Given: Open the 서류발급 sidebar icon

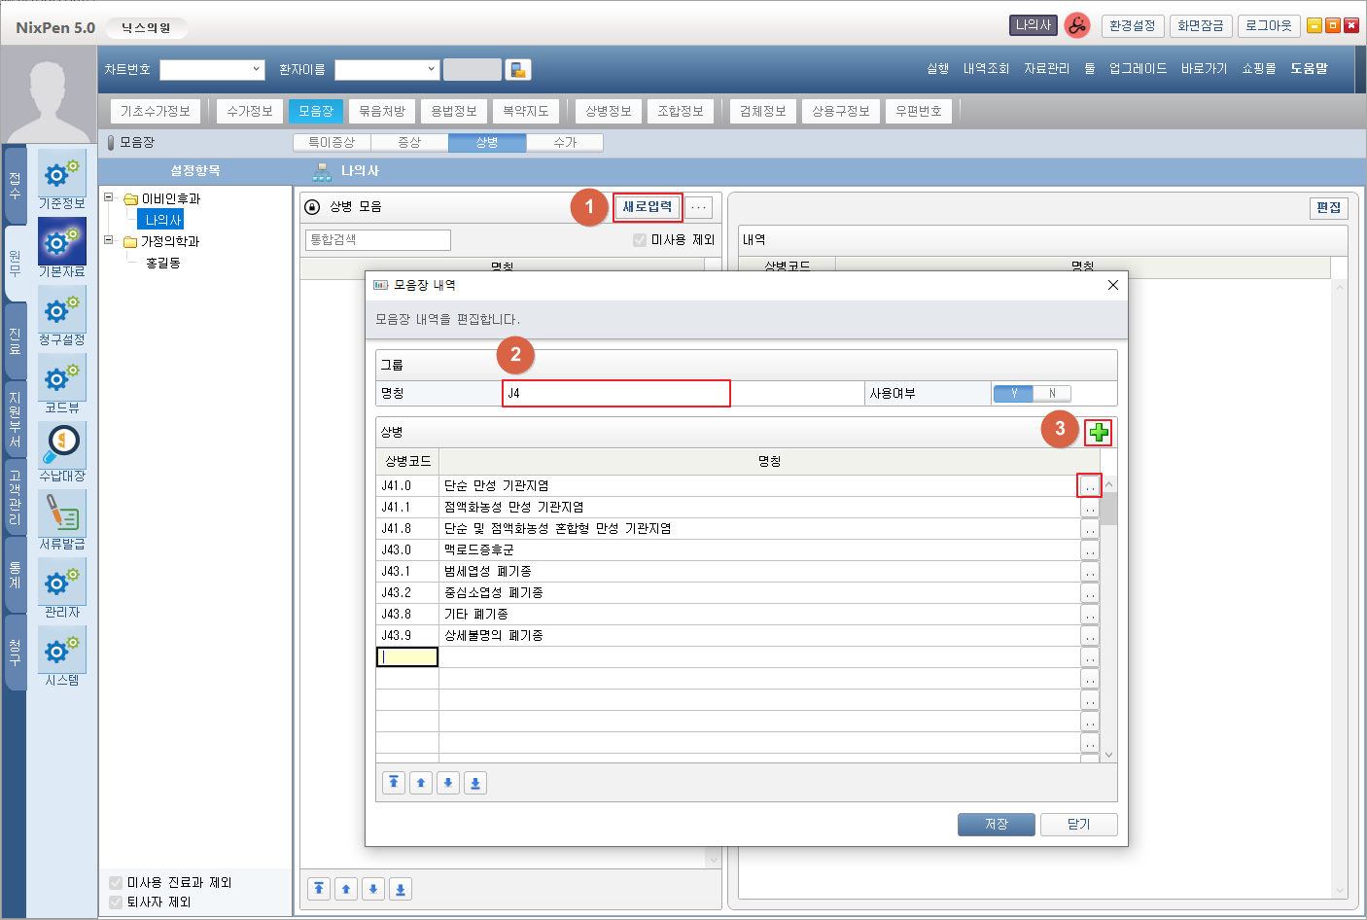Looking at the screenshot, I should click(x=62, y=513).
